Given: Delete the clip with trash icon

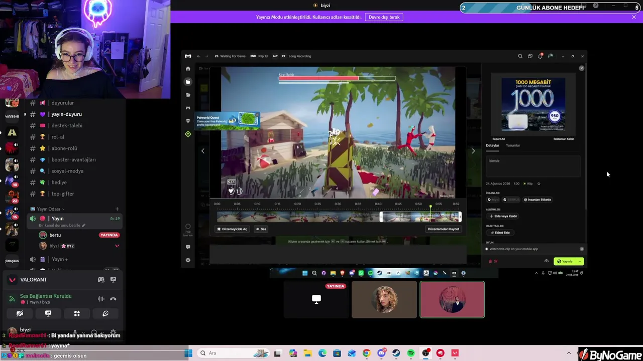Looking at the screenshot, I should (491, 261).
